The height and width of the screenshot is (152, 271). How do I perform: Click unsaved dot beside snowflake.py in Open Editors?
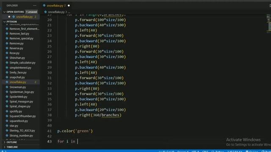click(x=9, y=17)
